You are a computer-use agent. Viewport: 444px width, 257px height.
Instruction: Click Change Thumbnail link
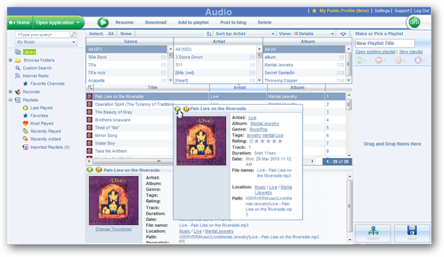pyautogui.click(x=113, y=229)
